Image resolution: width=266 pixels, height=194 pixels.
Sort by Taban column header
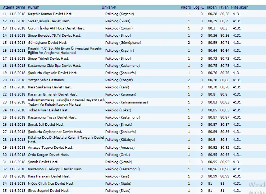tap(212, 7)
